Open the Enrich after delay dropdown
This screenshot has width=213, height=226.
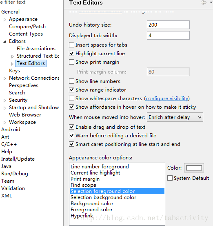tap(175, 117)
